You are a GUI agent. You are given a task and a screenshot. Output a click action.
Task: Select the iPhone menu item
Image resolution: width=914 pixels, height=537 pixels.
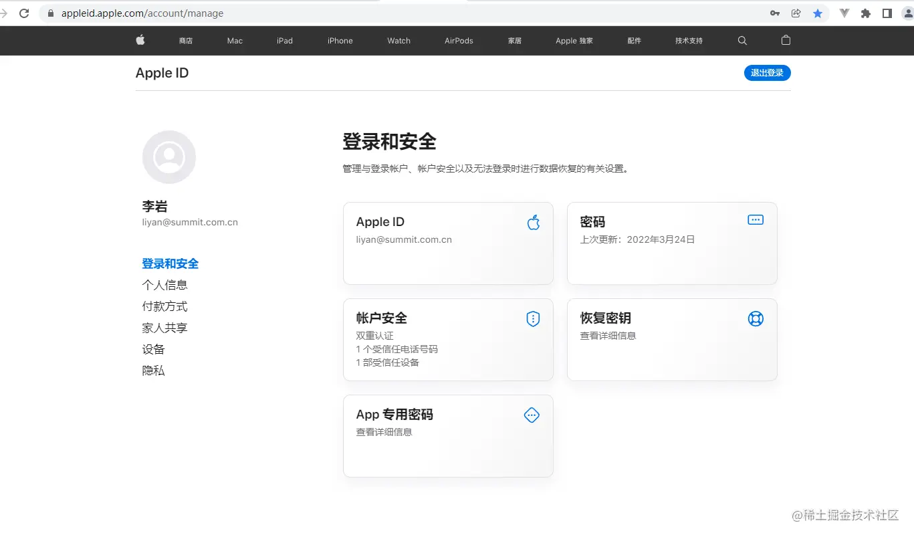340,40
